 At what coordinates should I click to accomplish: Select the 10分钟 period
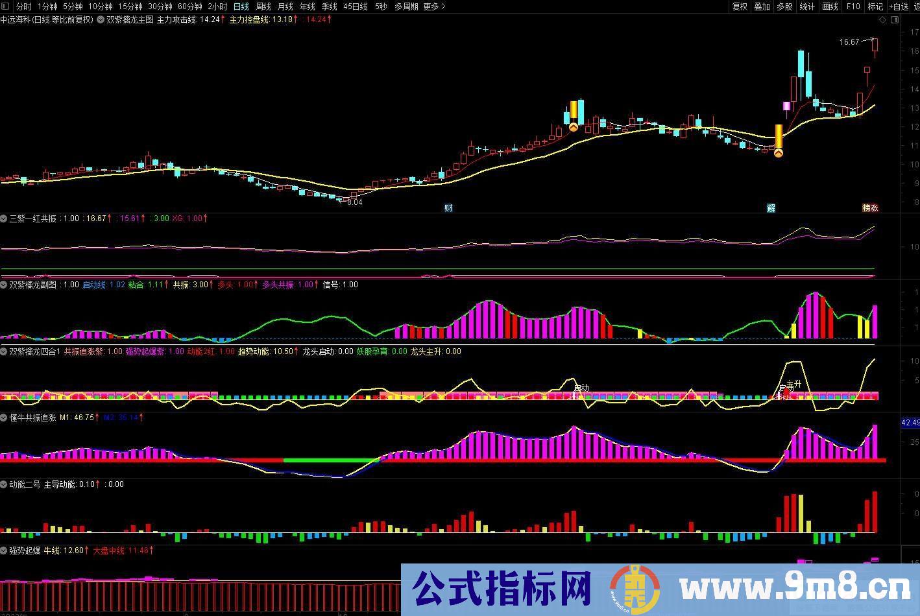[101, 6]
